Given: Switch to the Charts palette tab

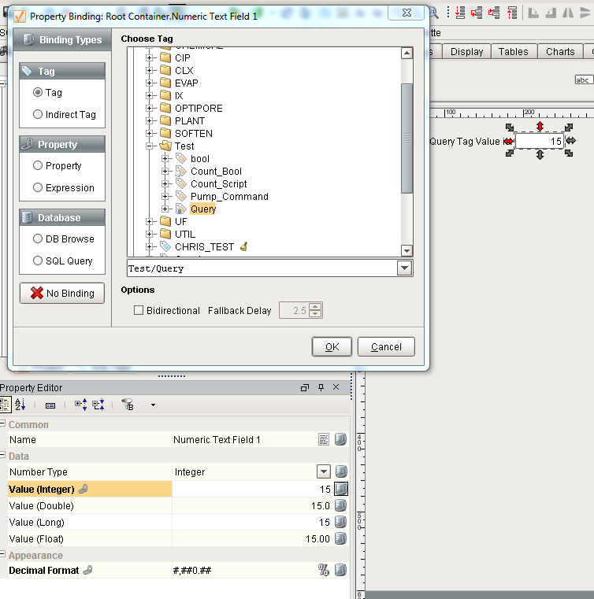Looking at the screenshot, I should [560, 52].
